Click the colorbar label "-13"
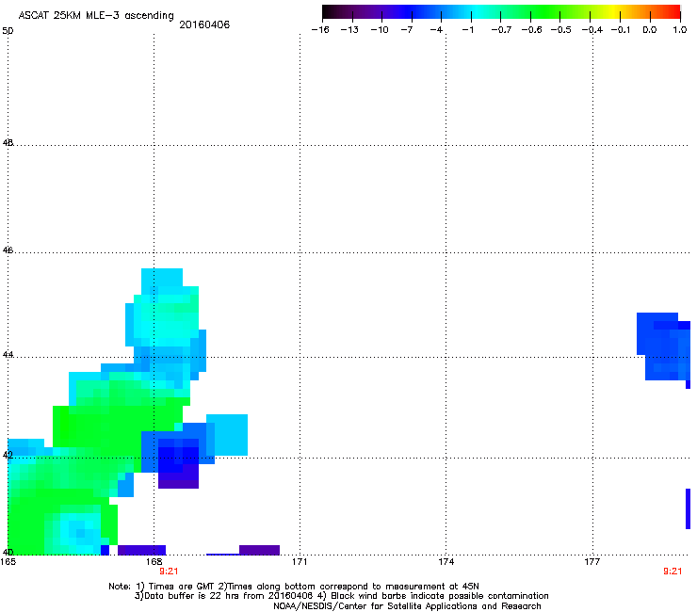 tap(349, 30)
